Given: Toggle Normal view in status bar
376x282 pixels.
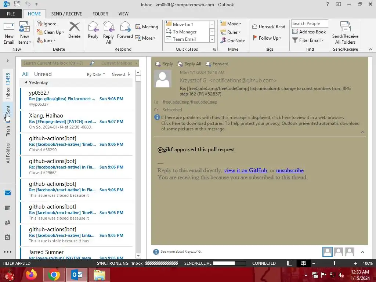Looking at the screenshot, I should [x=290, y=263].
